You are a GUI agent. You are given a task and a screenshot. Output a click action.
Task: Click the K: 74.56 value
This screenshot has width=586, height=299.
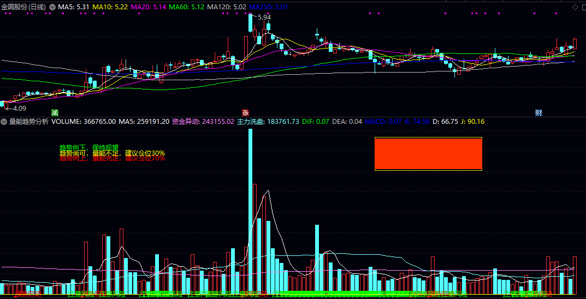(x=417, y=121)
